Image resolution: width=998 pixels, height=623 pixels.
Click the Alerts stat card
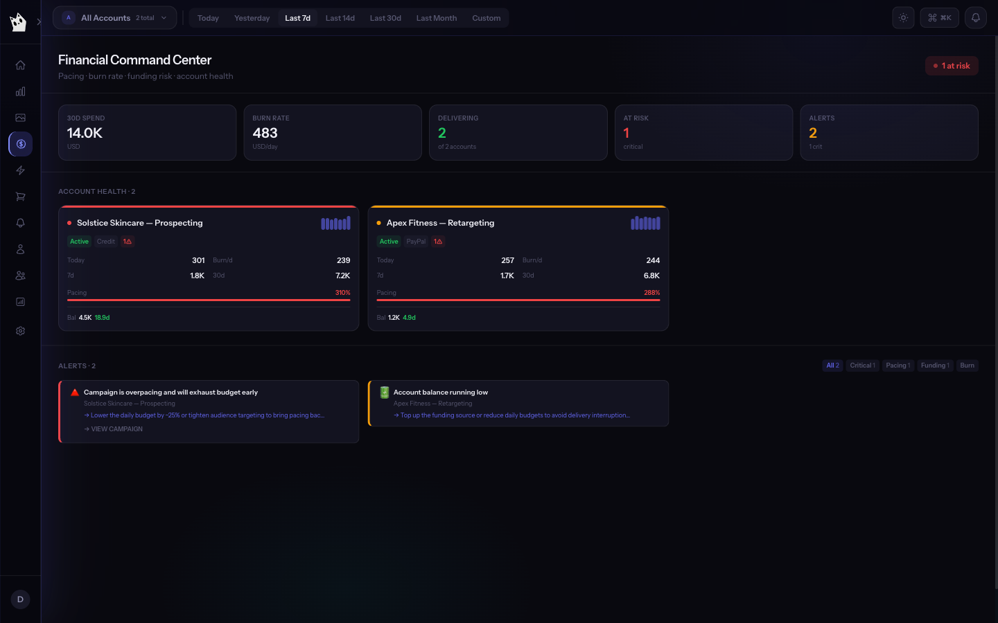click(x=889, y=132)
